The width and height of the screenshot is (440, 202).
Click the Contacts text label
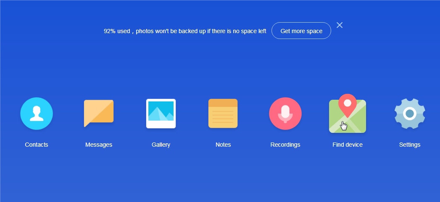click(37, 145)
